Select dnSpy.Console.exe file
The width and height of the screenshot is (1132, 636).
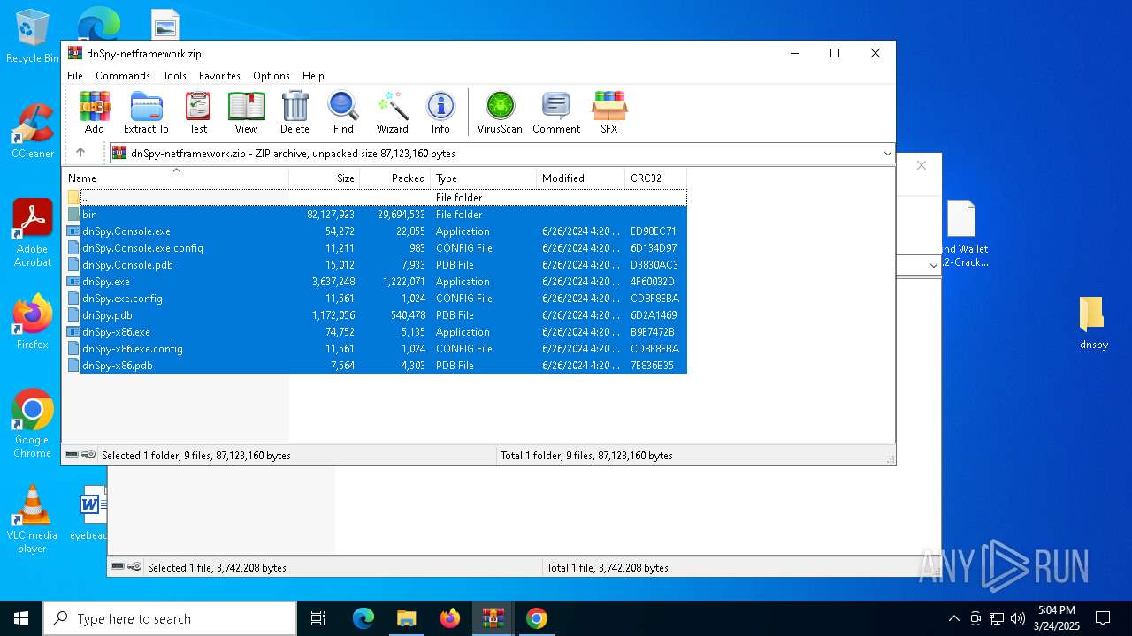375,231
